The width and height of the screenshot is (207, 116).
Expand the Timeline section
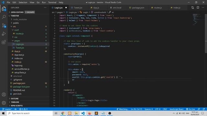pos(29,102)
